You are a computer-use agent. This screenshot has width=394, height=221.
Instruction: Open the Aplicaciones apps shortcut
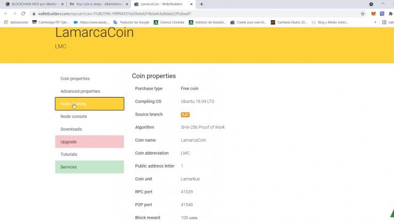(x=16, y=22)
